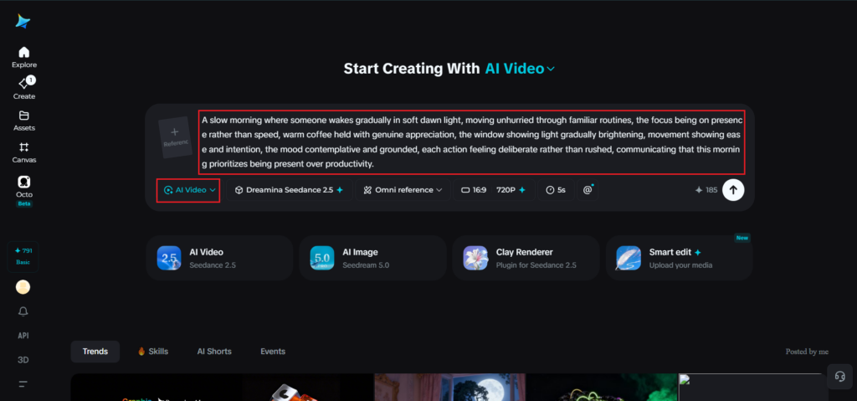Image resolution: width=857 pixels, height=401 pixels.
Task: Open the Clay Renderer plugin card
Action: [x=526, y=258]
